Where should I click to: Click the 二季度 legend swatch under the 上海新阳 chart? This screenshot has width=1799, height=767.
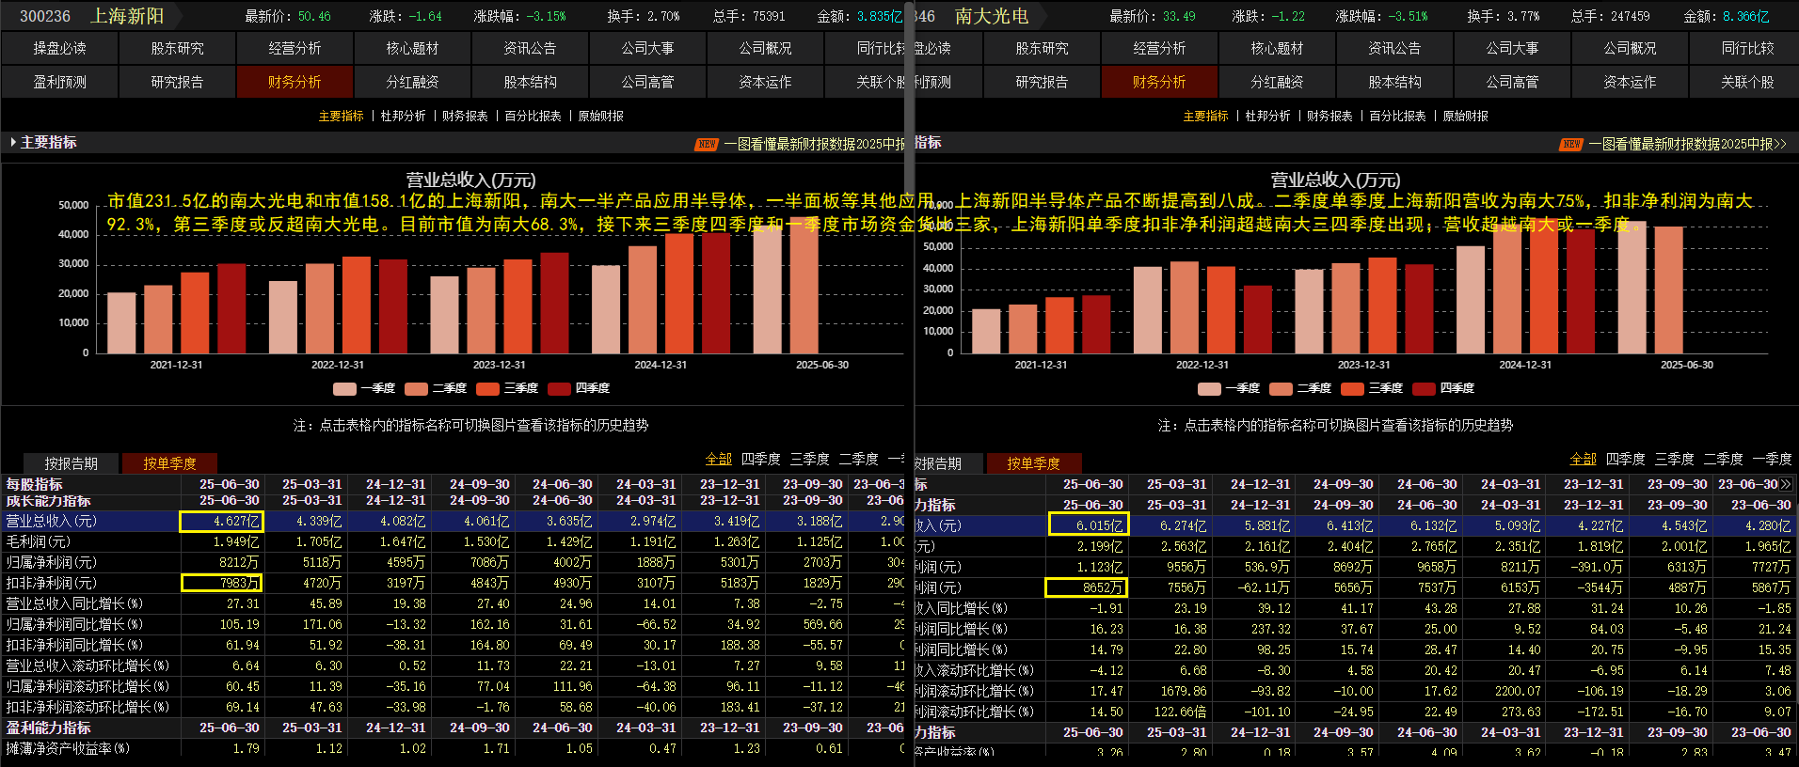416,388
